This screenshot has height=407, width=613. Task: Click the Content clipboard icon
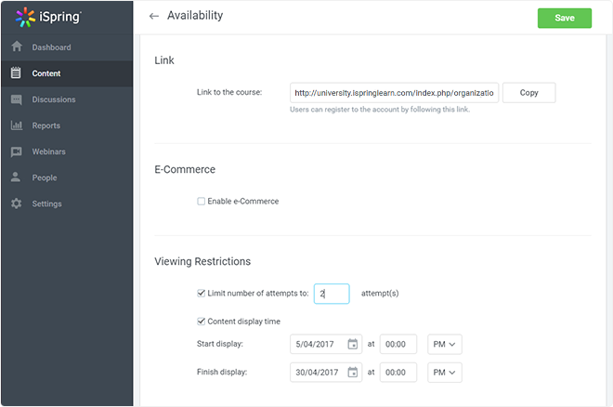click(16, 72)
